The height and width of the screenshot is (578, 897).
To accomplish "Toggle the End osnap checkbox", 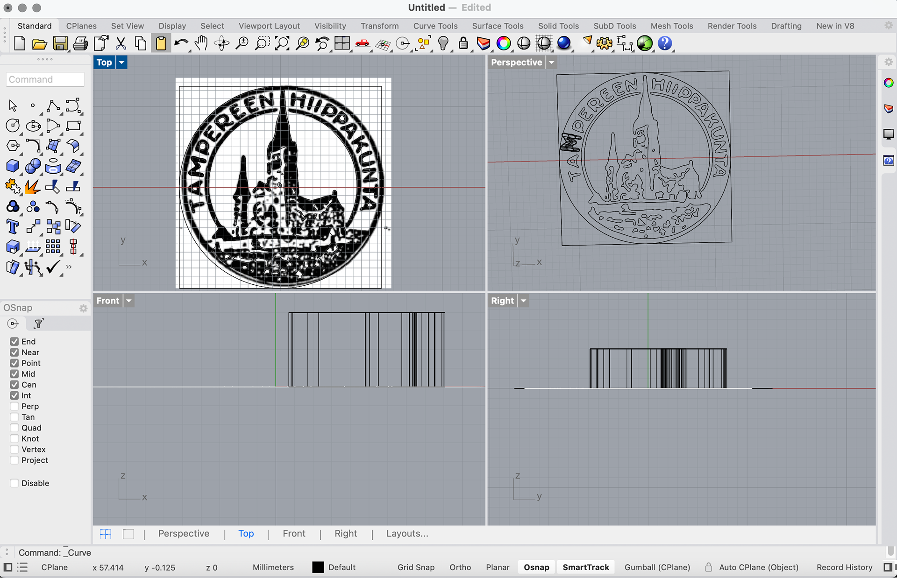I will 14,341.
